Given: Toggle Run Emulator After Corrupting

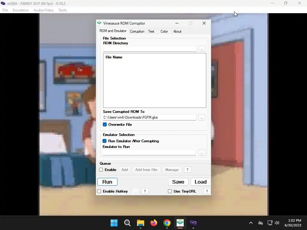Looking at the screenshot, I should click(105, 141).
